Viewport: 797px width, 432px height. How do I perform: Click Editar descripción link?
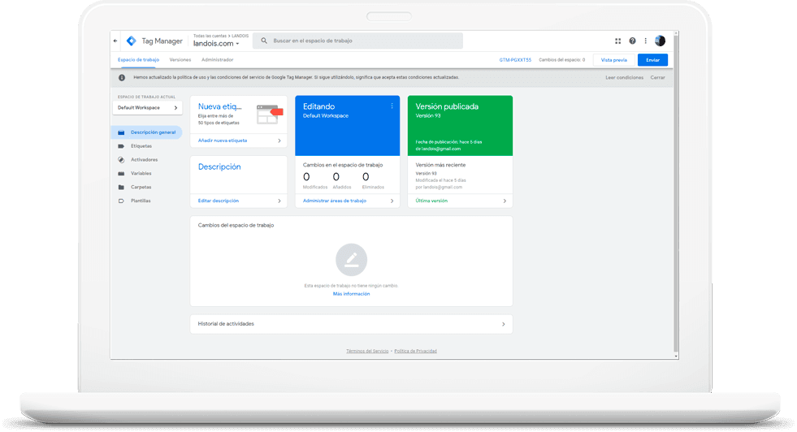tap(218, 201)
